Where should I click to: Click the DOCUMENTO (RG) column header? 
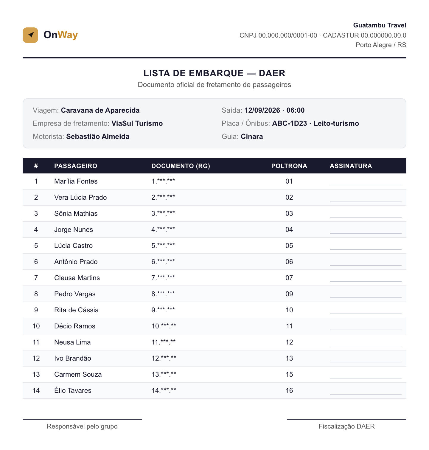pos(181,166)
